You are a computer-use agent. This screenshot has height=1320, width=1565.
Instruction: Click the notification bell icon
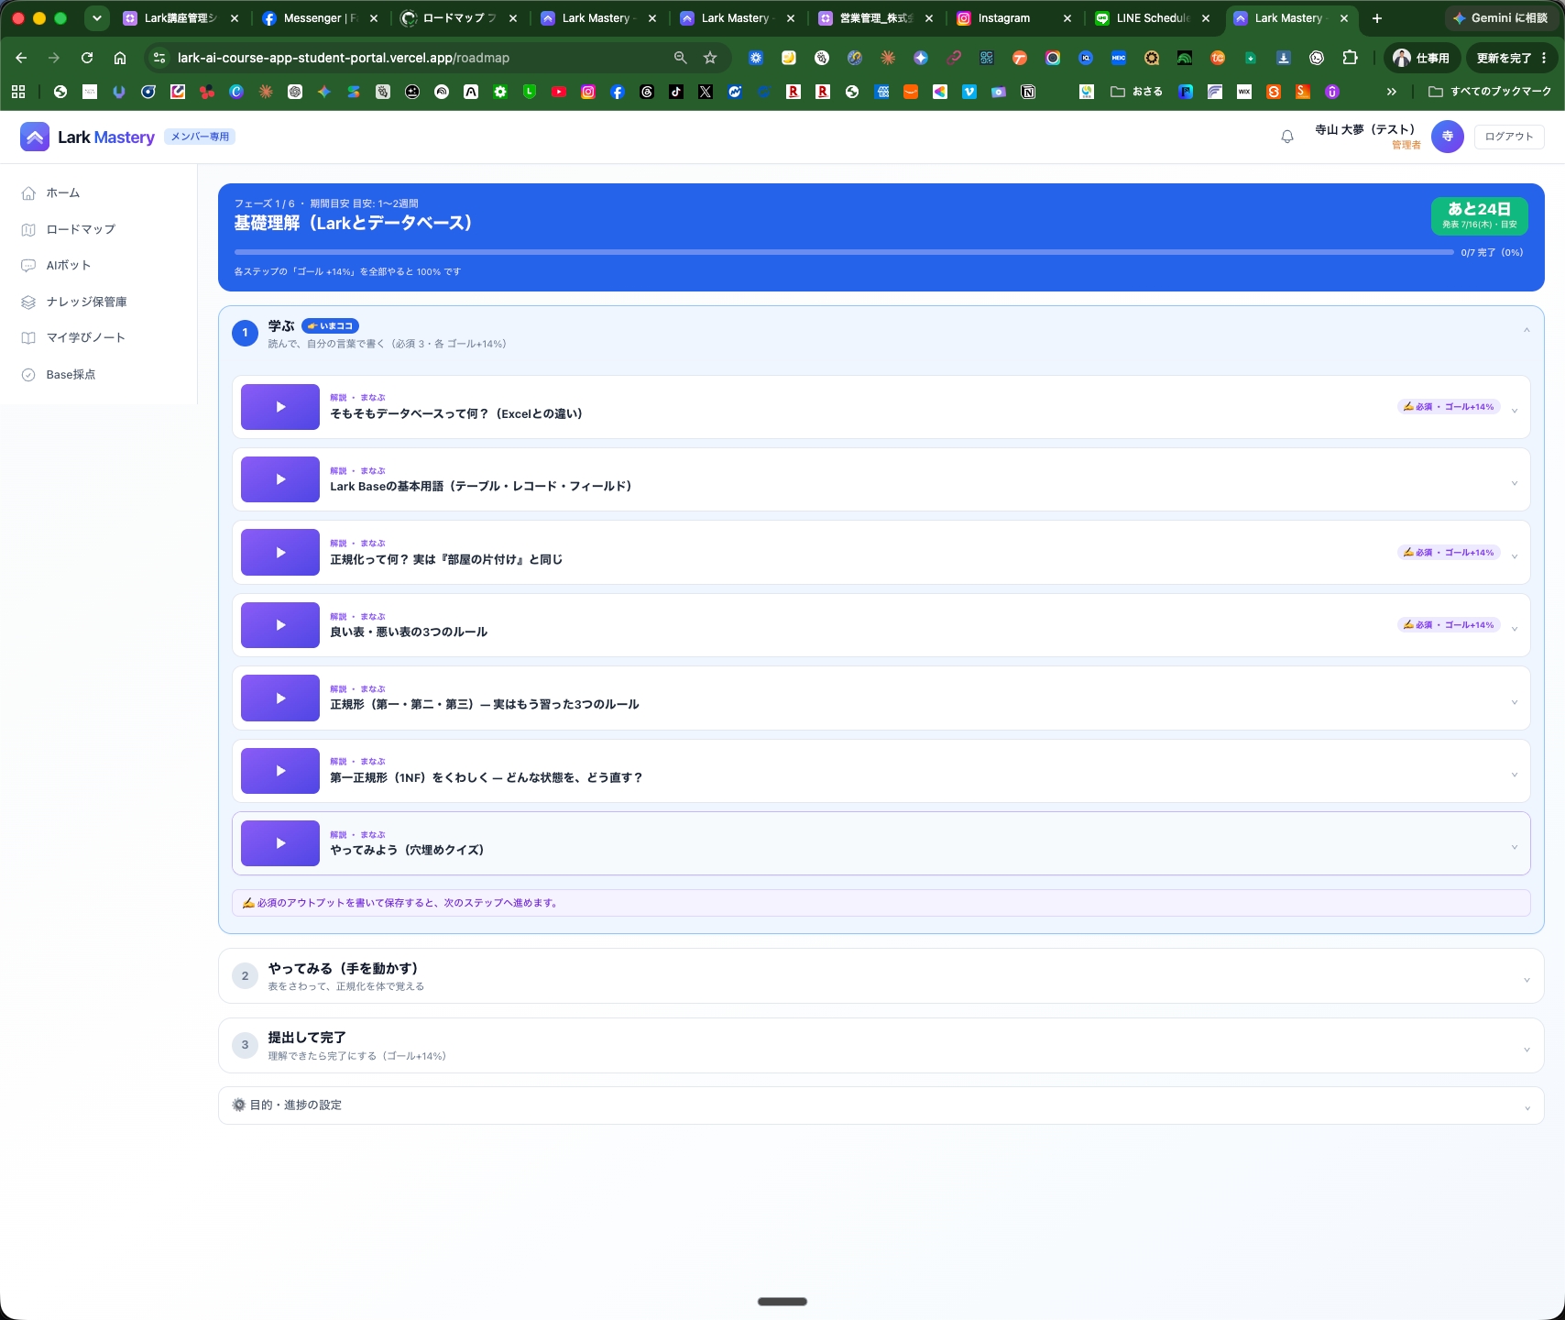(1287, 137)
